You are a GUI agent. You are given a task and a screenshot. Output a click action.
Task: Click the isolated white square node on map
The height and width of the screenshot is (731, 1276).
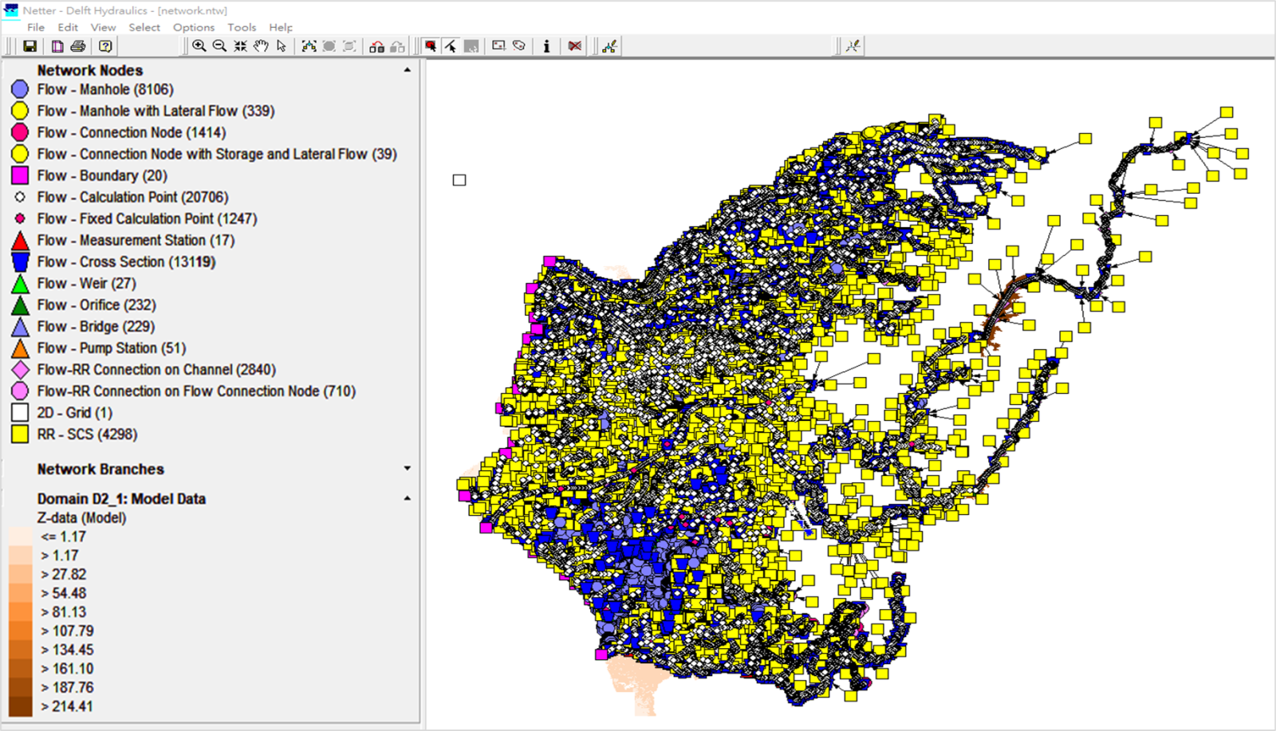pyautogui.click(x=459, y=180)
